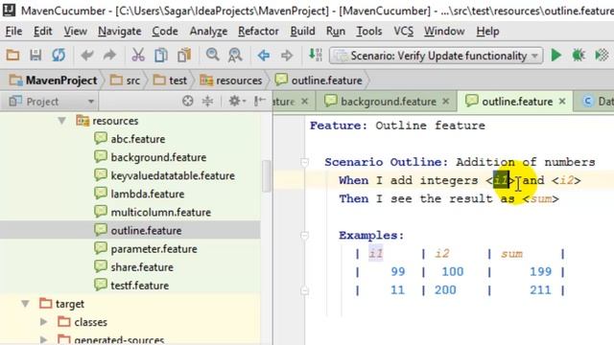Start debugging with the bug icon
The image size is (614, 345).
(579, 56)
